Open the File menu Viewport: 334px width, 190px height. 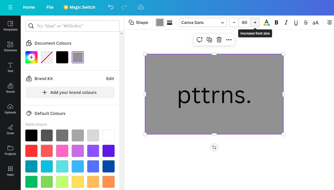click(x=50, y=7)
